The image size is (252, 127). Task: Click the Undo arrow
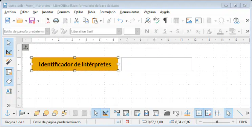(x=120, y=21)
